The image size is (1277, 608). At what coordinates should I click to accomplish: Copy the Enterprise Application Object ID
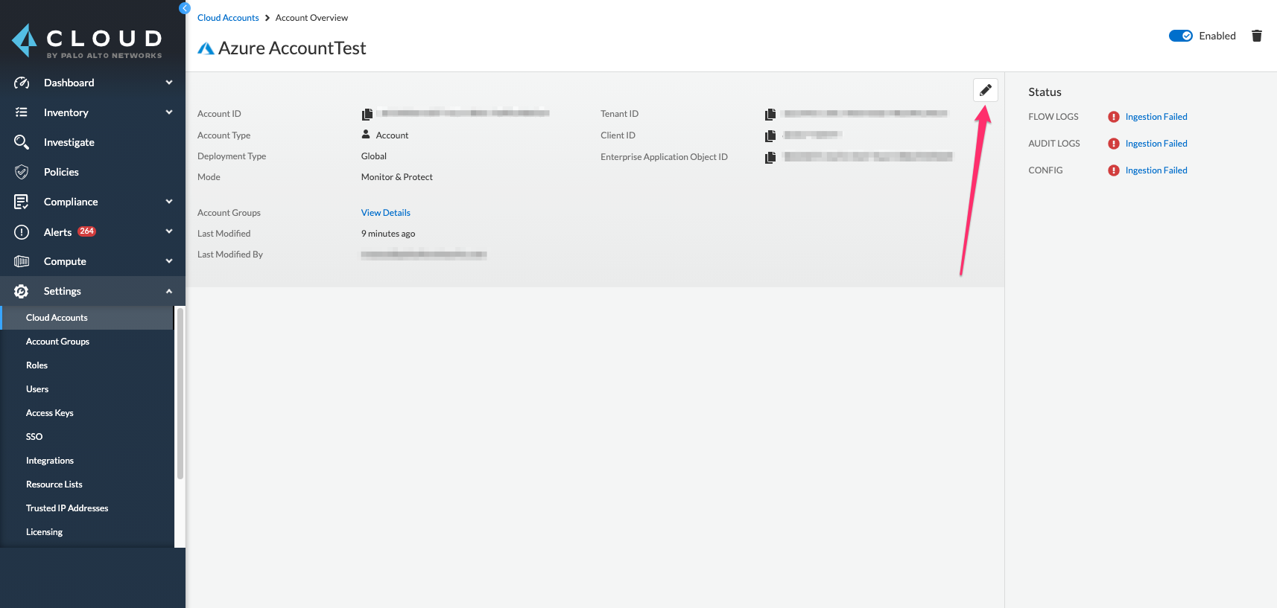770,157
